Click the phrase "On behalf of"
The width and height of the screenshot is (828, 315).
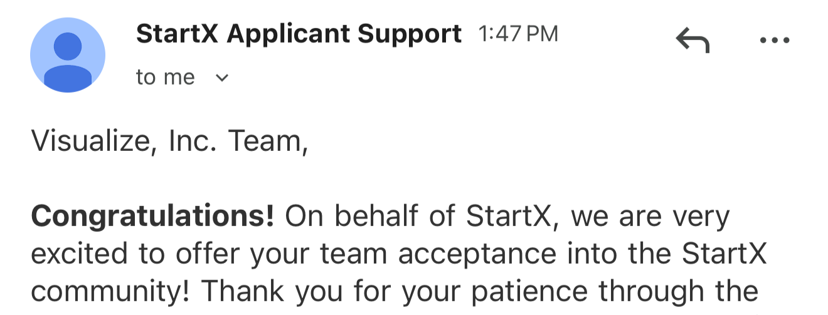click(x=372, y=217)
